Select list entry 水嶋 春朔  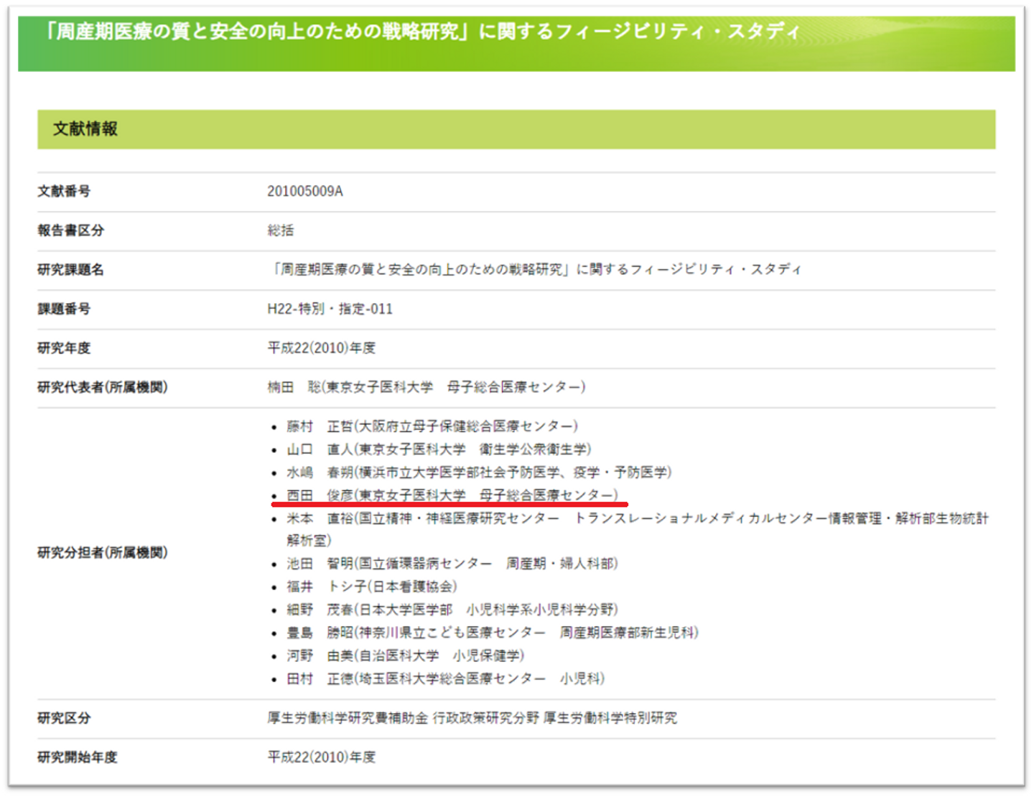click(480, 472)
